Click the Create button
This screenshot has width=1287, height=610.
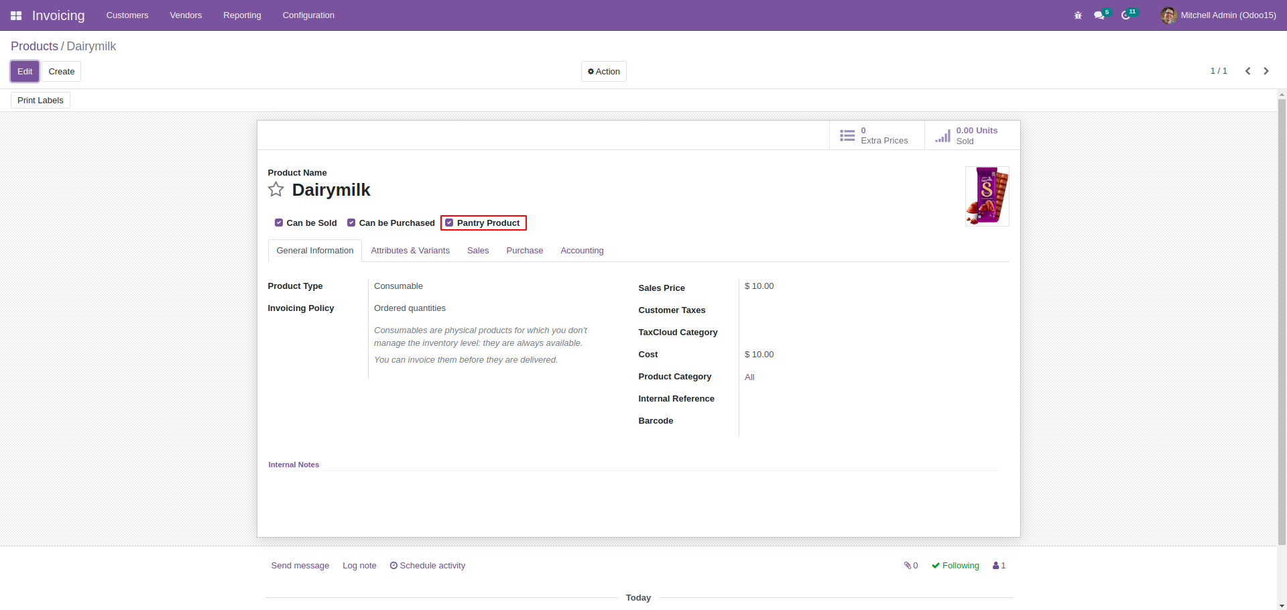tap(62, 72)
